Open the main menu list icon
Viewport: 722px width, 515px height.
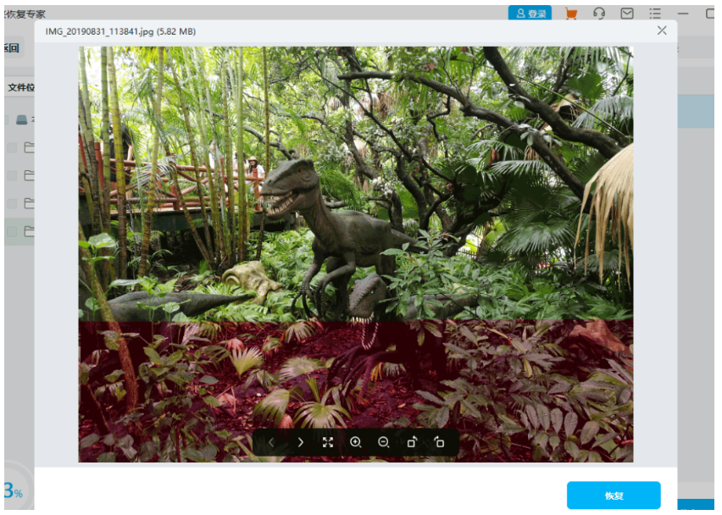[x=655, y=14]
